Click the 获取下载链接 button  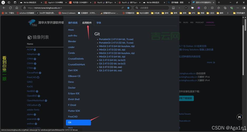coord(186,98)
